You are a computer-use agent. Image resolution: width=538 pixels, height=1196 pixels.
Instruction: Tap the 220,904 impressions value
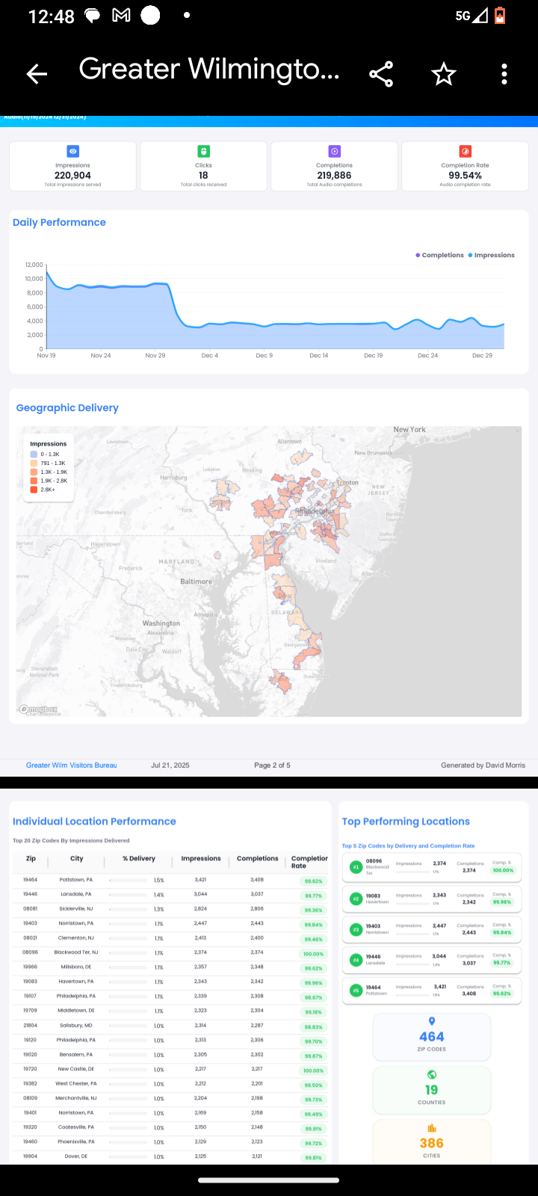(x=72, y=176)
